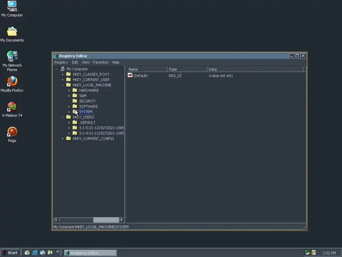The height and width of the screenshot is (257, 342).
Task: Click the yellow tray icon beside the clock
Action: [x=314, y=252]
